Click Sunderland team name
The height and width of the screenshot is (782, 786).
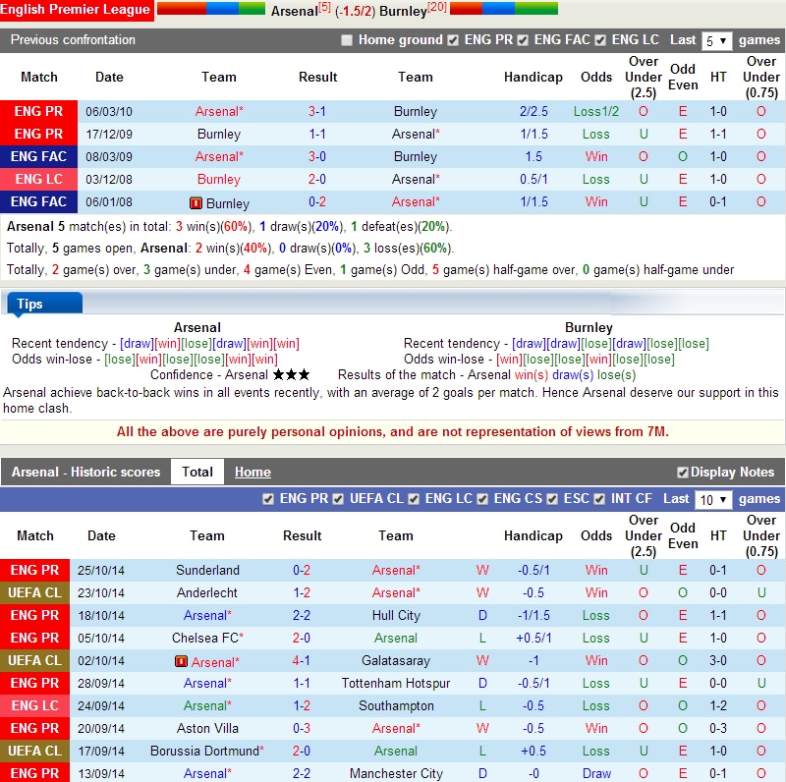(x=207, y=570)
